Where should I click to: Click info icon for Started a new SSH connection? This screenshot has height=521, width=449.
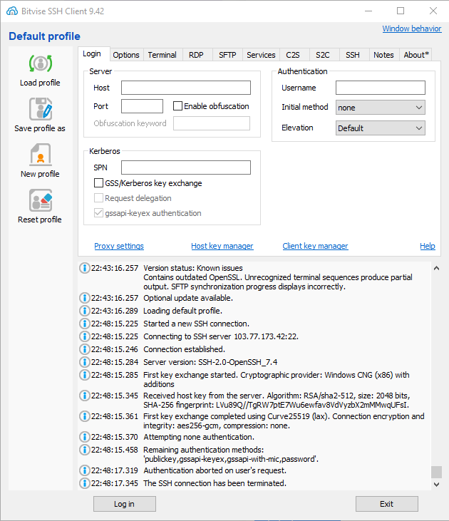pos(84,324)
